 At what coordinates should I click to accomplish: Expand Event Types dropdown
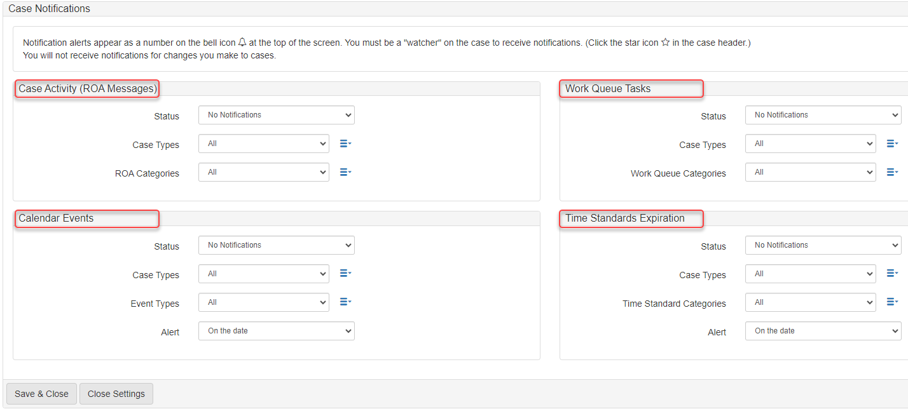click(x=263, y=302)
